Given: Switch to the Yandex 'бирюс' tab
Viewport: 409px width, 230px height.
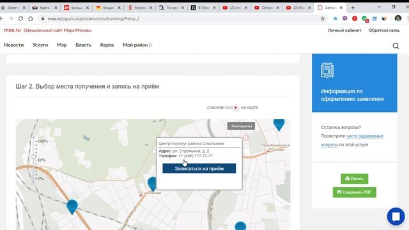Looking at the screenshot, I should click(x=139, y=8).
